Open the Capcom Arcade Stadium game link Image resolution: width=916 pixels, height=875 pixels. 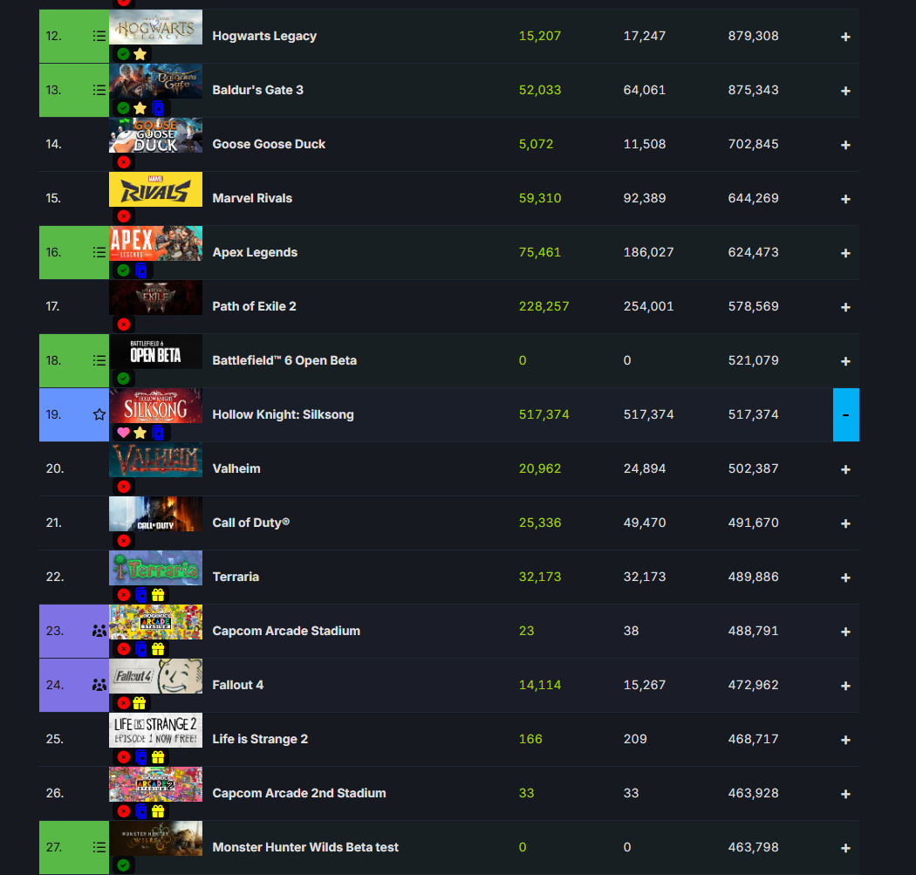[286, 631]
